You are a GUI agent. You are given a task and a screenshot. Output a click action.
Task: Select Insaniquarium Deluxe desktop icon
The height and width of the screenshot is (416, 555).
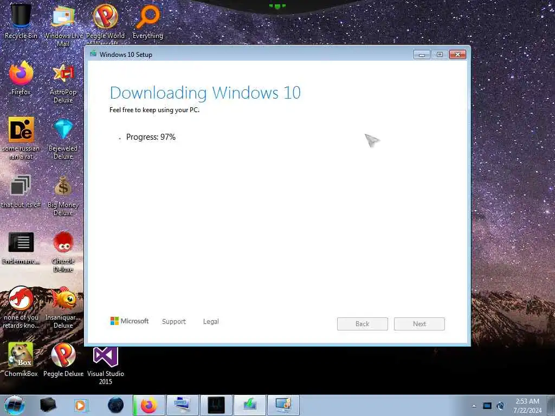pyautogui.click(x=63, y=307)
